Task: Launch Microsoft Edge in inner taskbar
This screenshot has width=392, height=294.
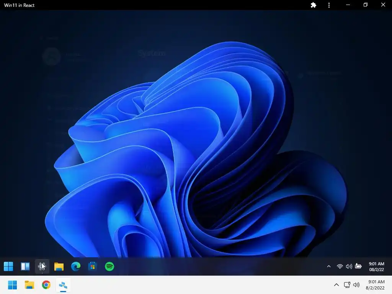Action: pos(76,266)
